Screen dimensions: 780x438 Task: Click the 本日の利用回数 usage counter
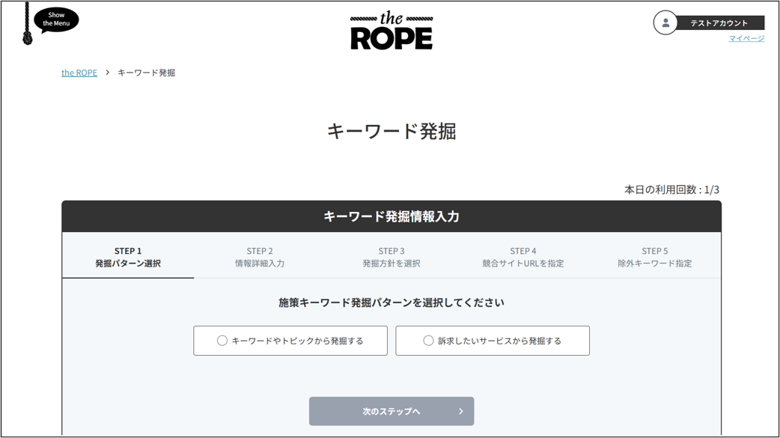[x=671, y=189]
